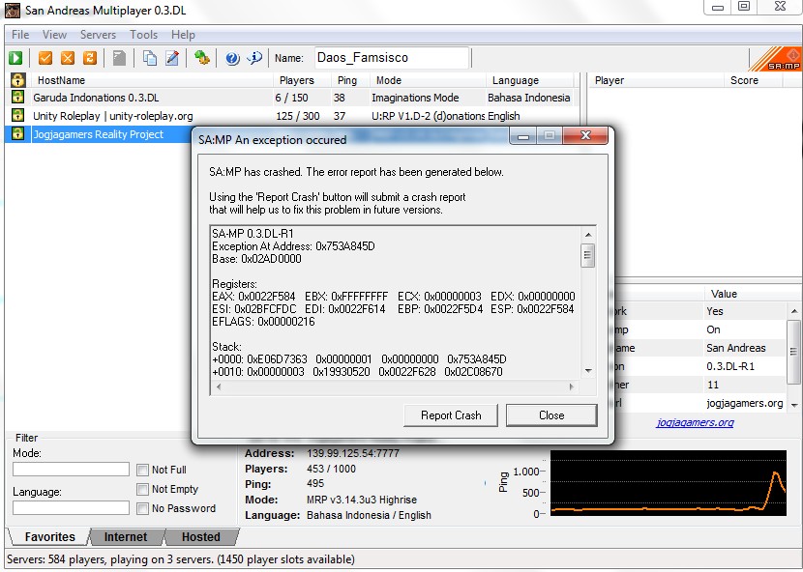The height and width of the screenshot is (572, 803).
Task: Click server rules list scroll down arrow
Action: [794, 405]
